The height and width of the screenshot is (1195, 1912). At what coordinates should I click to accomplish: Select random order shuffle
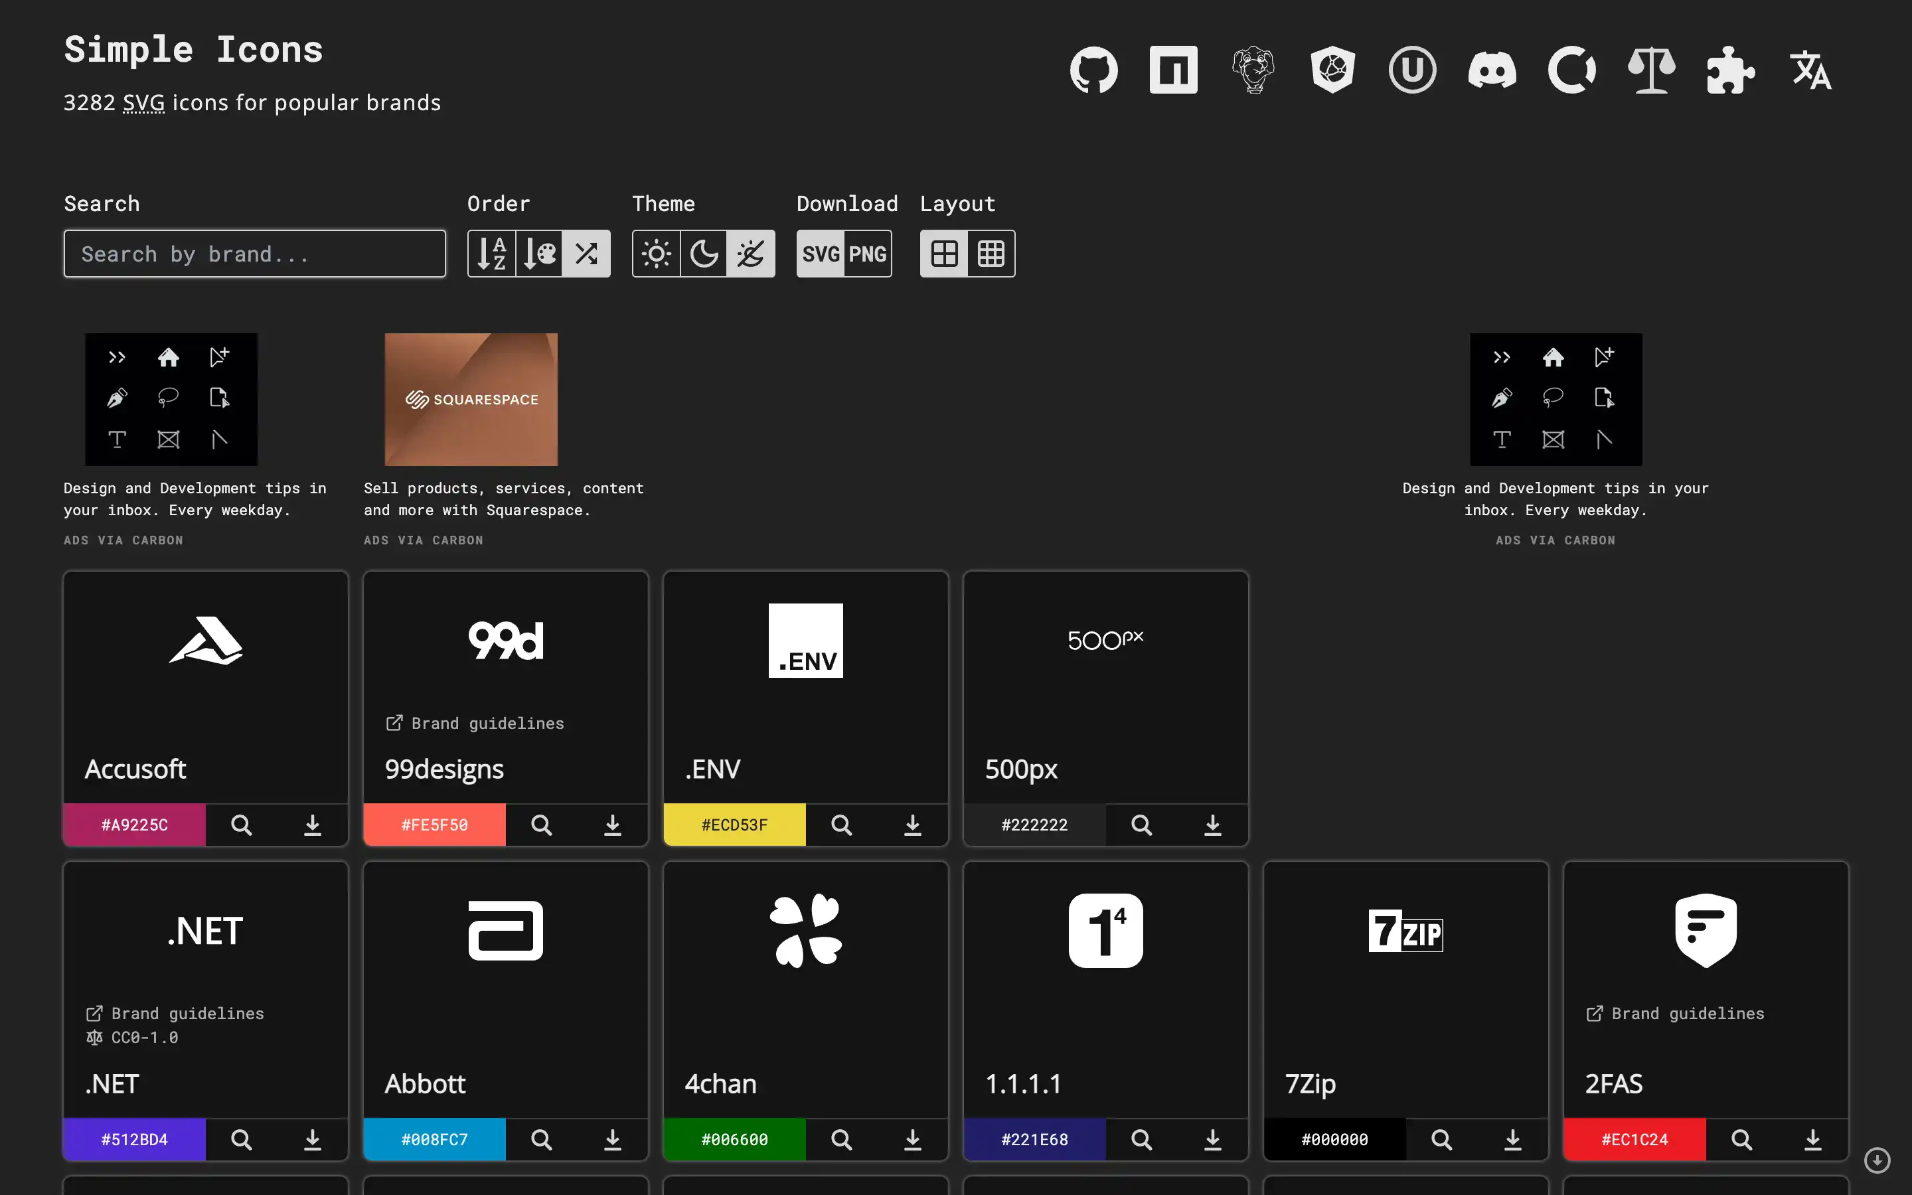coord(586,254)
